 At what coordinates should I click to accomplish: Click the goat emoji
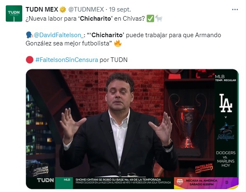point(159,19)
